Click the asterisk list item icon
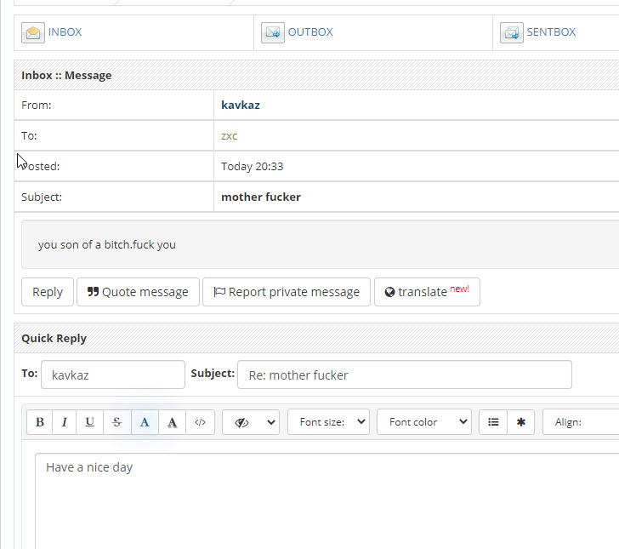Screen dimensions: 619x549 coord(521,422)
